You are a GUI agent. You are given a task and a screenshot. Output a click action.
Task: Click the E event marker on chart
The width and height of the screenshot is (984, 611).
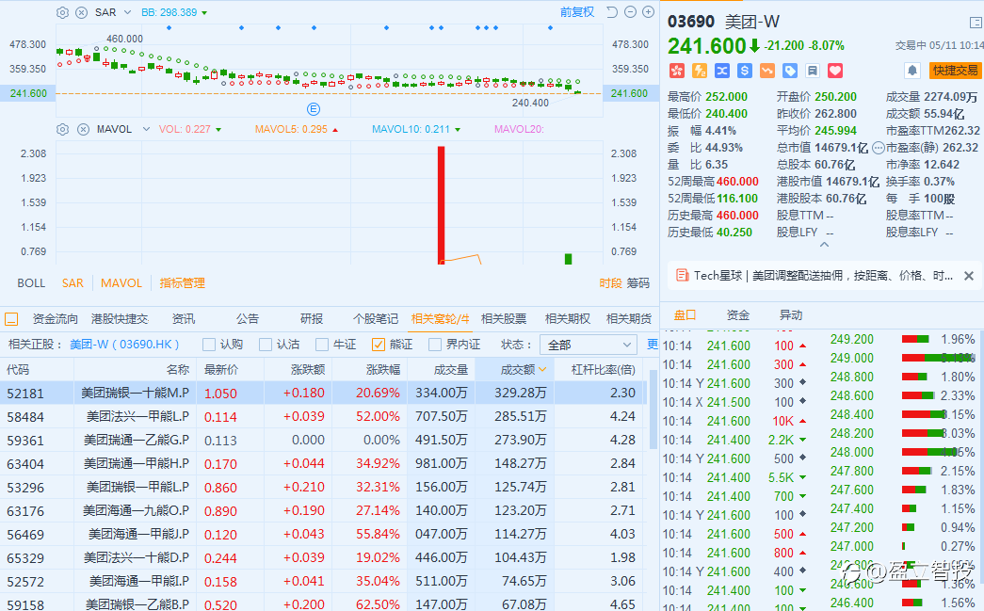click(314, 109)
